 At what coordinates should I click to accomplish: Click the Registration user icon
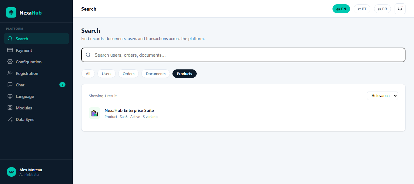click(10, 73)
